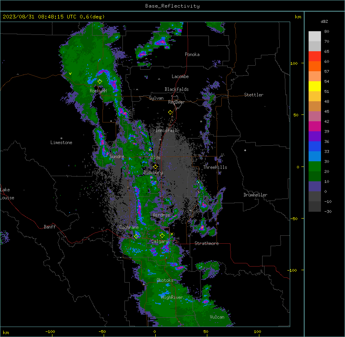Image resolution: width=345 pixels, height=337 pixels.
Task: Click the yellow diamond marker south of RedDeer
Action: (x=170, y=112)
